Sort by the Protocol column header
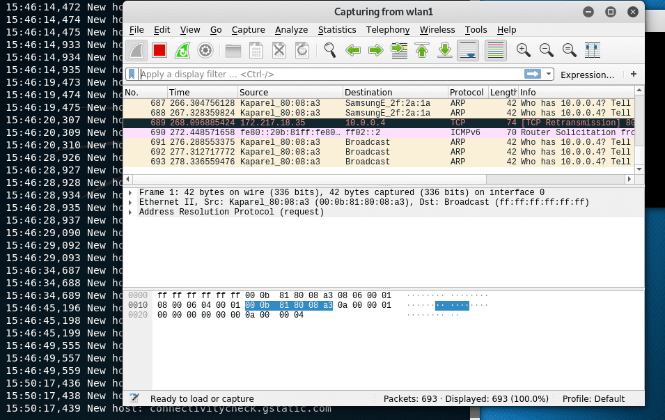 [468, 92]
